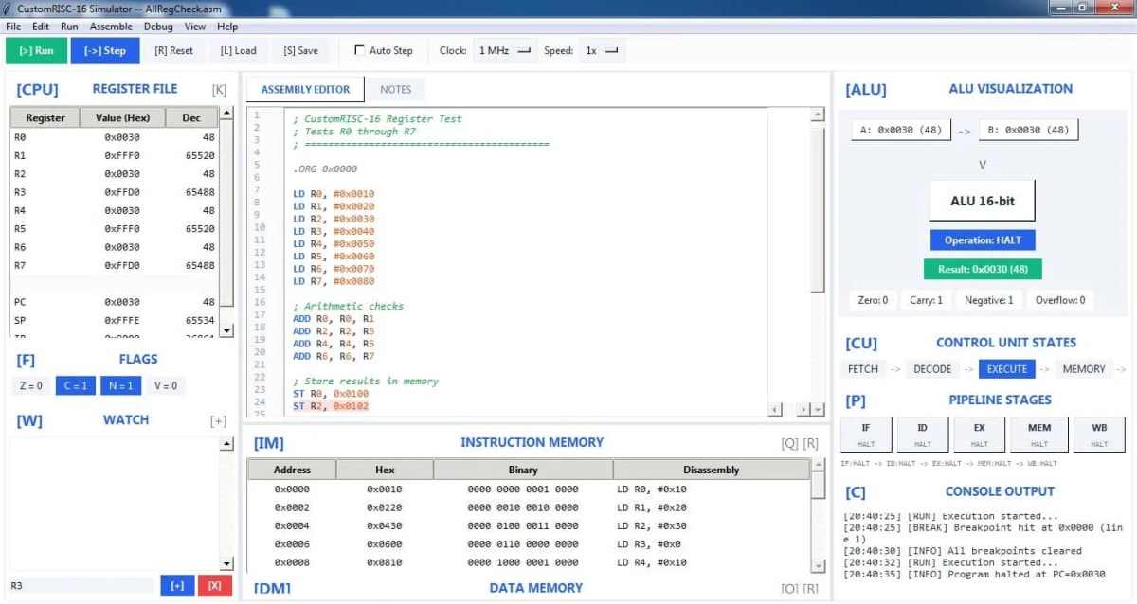Image resolution: width=1137 pixels, height=604 pixels.
Task: Open the File menu
Action: tap(13, 27)
